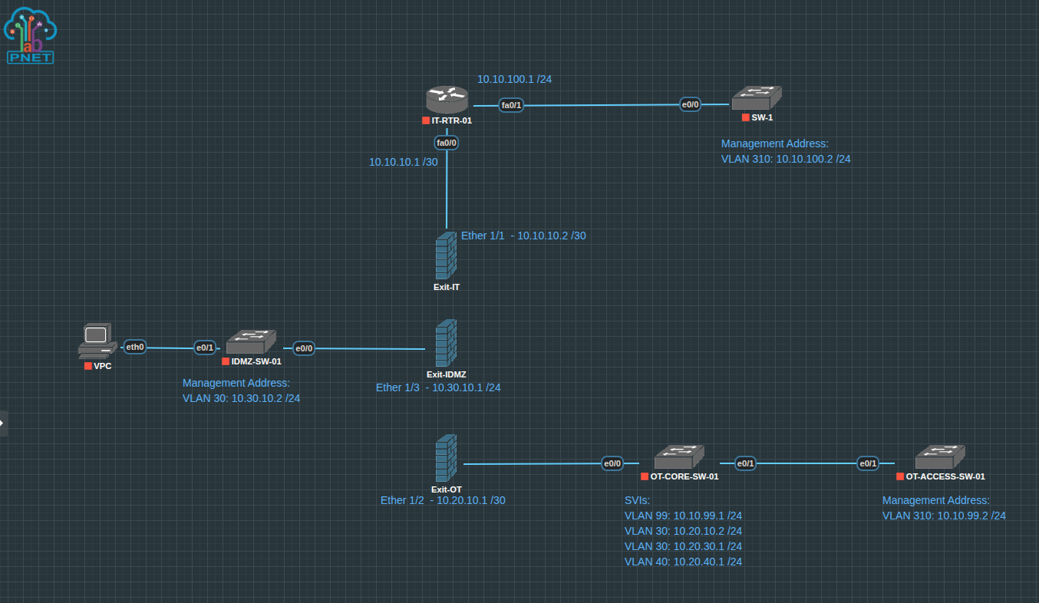Image resolution: width=1039 pixels, height=603 pixels.
Task: Select the IT-RTR-01 router icon
Action: pyautogui.click(x=447, y=100)
